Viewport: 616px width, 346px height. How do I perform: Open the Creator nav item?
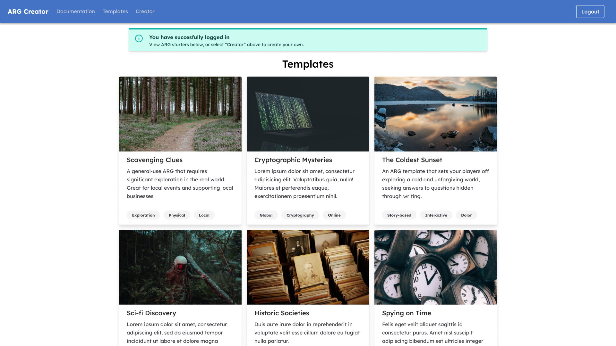coord(145,12)
